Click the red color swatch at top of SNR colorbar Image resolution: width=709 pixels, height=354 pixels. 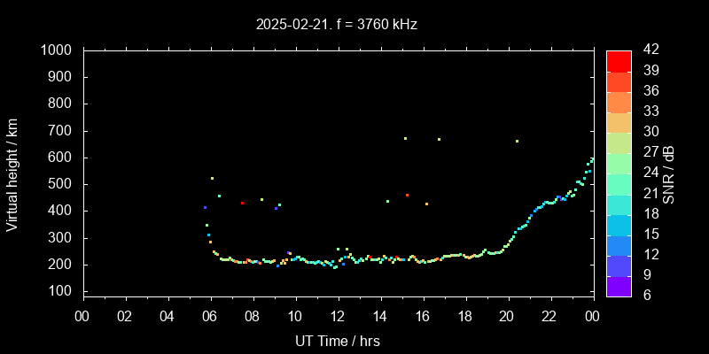tap(619, 60)
